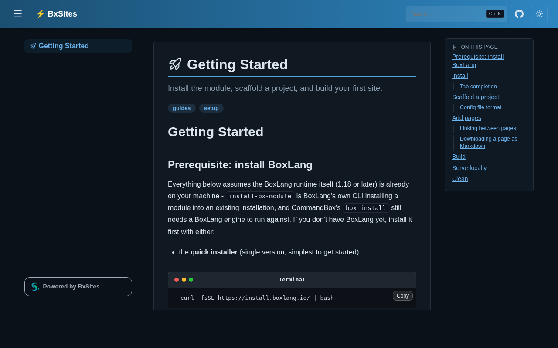
Task: Click the Terminal code block title
Action: pos(292,280)
